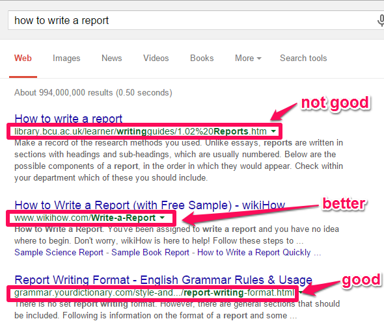Open the wikiHow 'How to Write a Report' result
Image resolution: width=384 pixels, height=332 pixels.
point(150,205)
